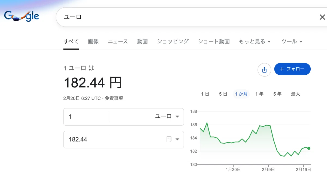Screen dimensions: 327x176
Task: Choose the 5日 chart range
Action: click(223, 94)
